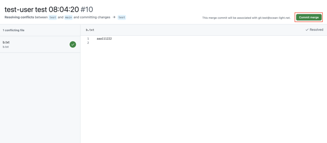
Task: Click the pull request title test-user test 08:04:20
Action: 42,9
